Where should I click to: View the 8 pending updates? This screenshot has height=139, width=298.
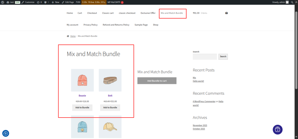click(x=39, y=2)
